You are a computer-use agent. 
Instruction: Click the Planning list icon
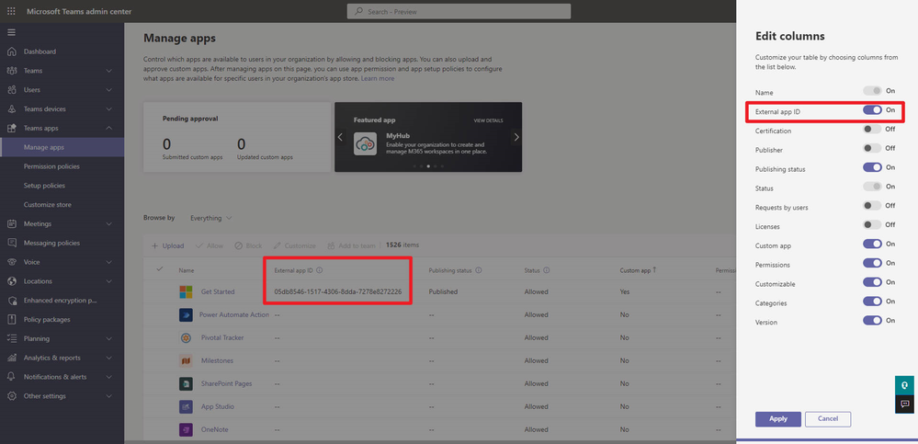pos(11,338)
